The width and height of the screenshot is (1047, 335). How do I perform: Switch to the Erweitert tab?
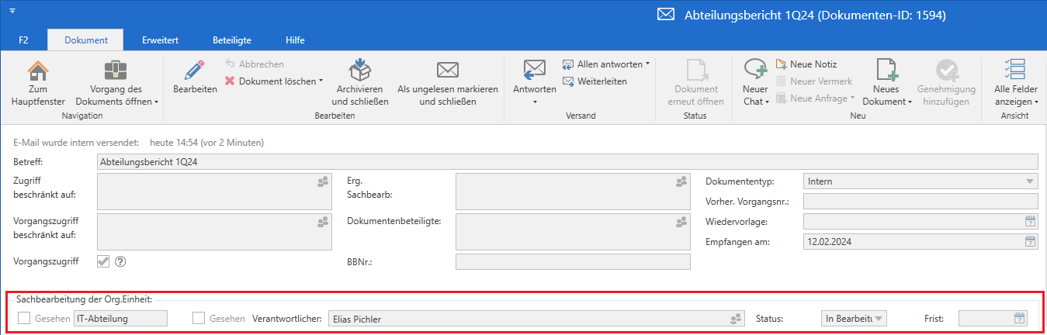tap(160, 40)
